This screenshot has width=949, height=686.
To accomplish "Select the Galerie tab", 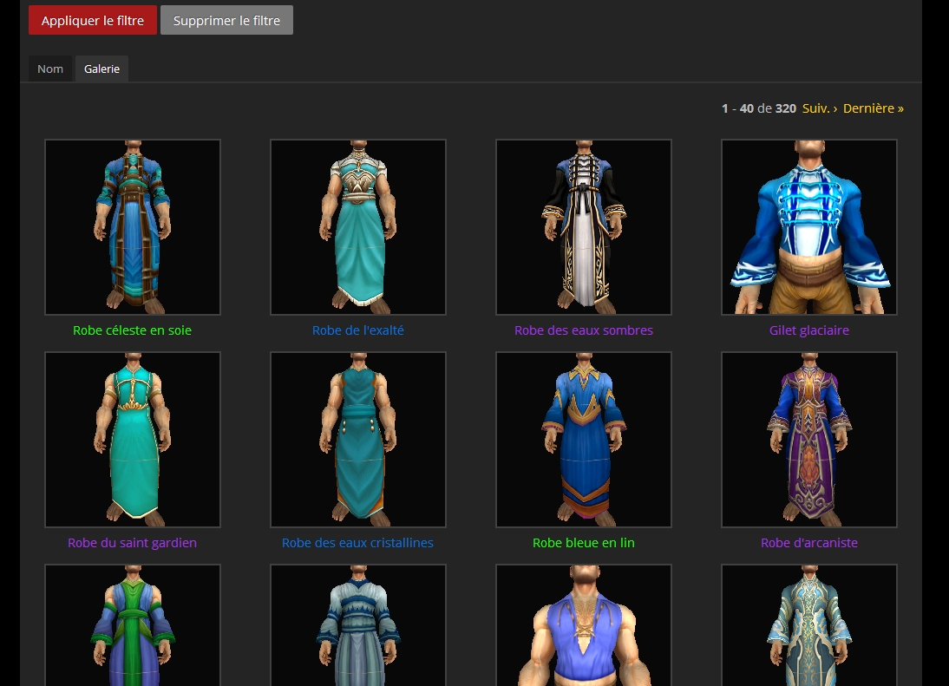I will [x=101, y=69].
